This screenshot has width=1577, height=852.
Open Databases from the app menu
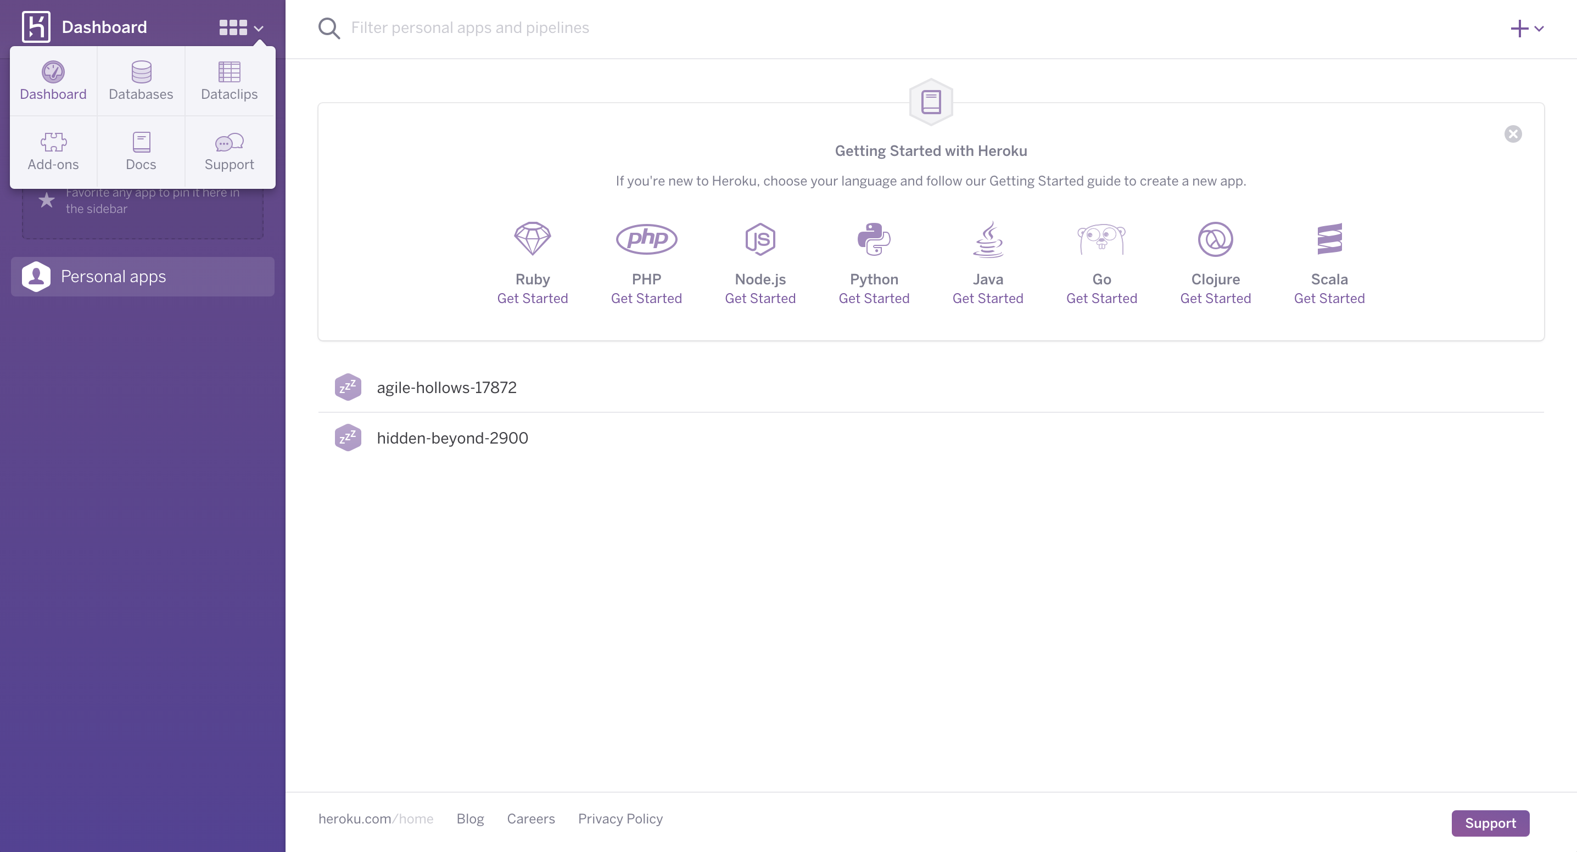pos(141,81)
